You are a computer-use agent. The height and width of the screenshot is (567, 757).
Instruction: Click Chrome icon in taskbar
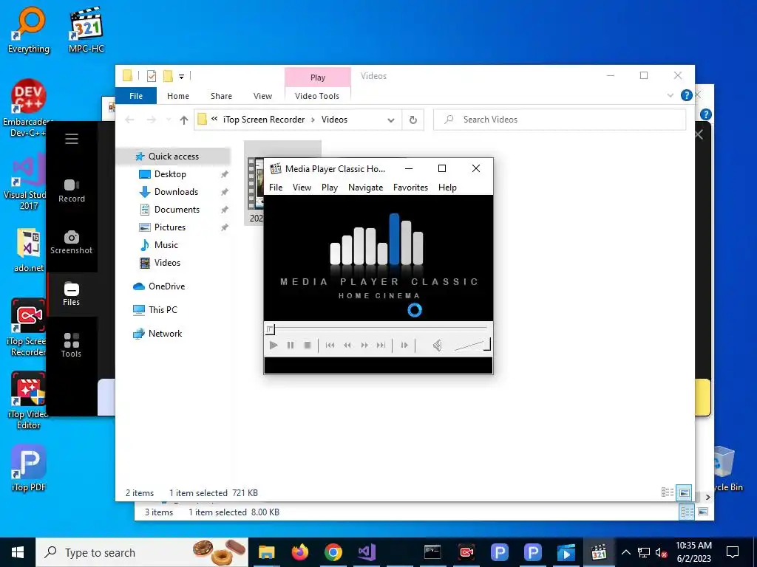pos(333,552)
